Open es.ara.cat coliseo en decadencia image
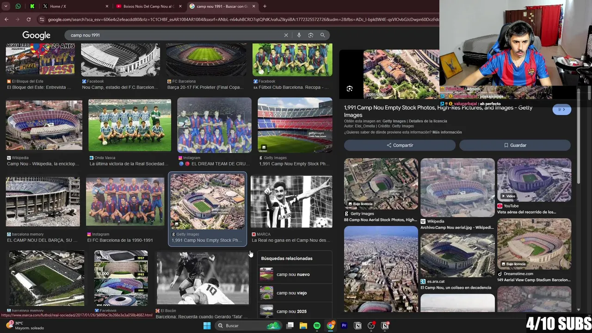 [x=457, y=255]
